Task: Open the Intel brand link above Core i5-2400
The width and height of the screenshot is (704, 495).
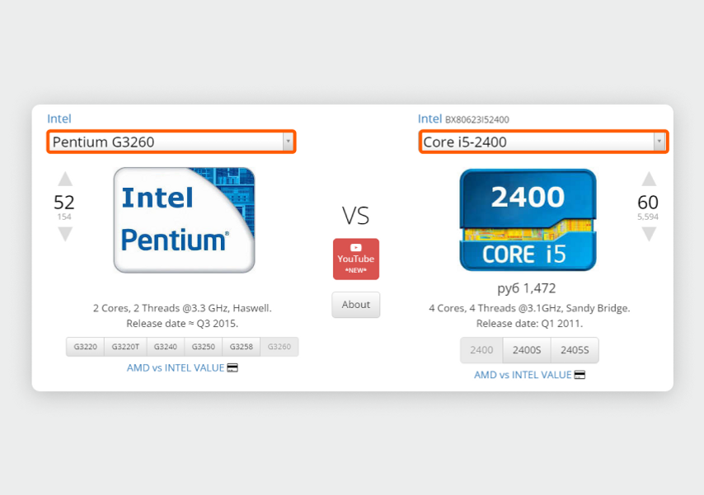Action: coord(429,119)
